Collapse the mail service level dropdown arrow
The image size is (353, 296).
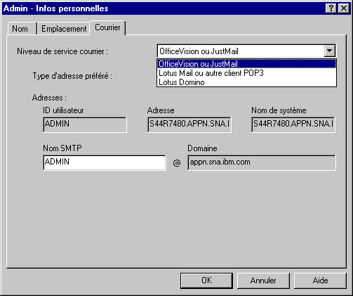[x=330, y=51]
